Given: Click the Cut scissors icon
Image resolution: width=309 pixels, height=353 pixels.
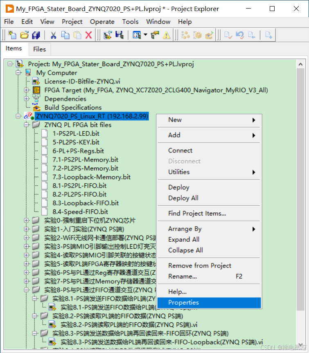Looking at the screenshot, I should 53,35.
